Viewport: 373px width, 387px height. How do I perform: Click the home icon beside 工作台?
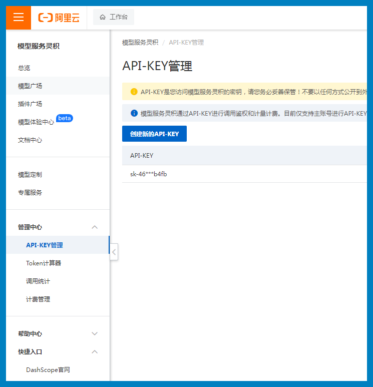click(103, 17)
